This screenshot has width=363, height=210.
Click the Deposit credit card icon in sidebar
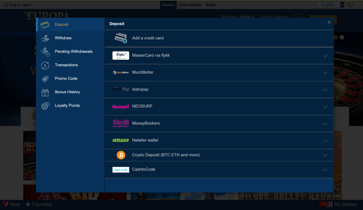click(x=45, y=24)
